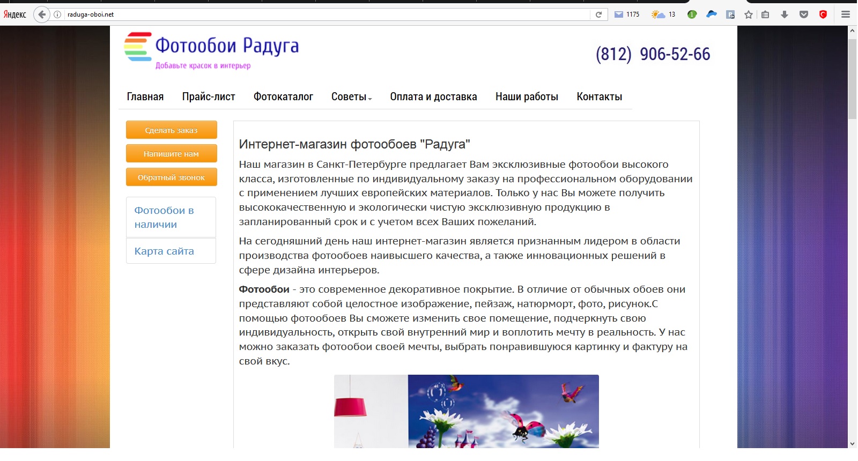Image resolution: width=858 pixels, height=461 pixels.
Task: Save page to Pocket icon
Action: click(803, 14)
